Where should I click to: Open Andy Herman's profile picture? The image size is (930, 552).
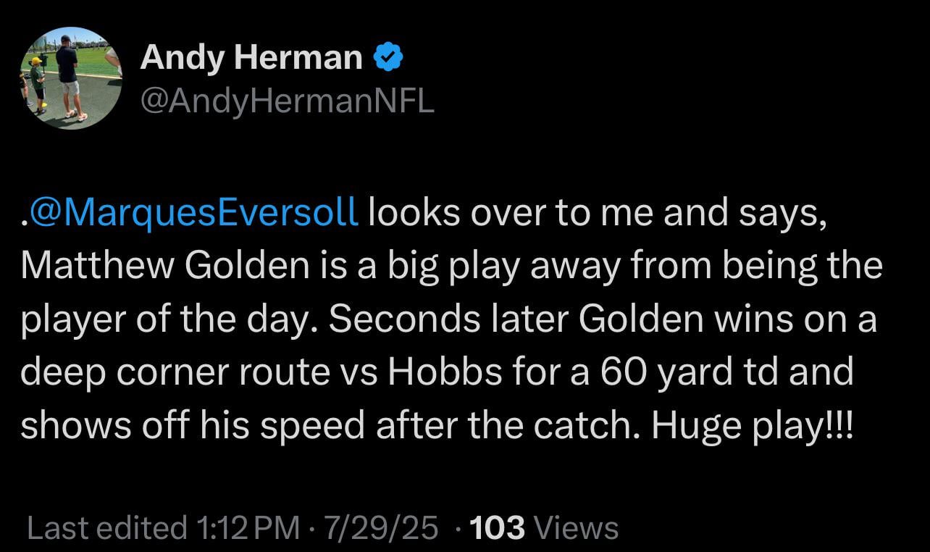[x=72, y=76]
